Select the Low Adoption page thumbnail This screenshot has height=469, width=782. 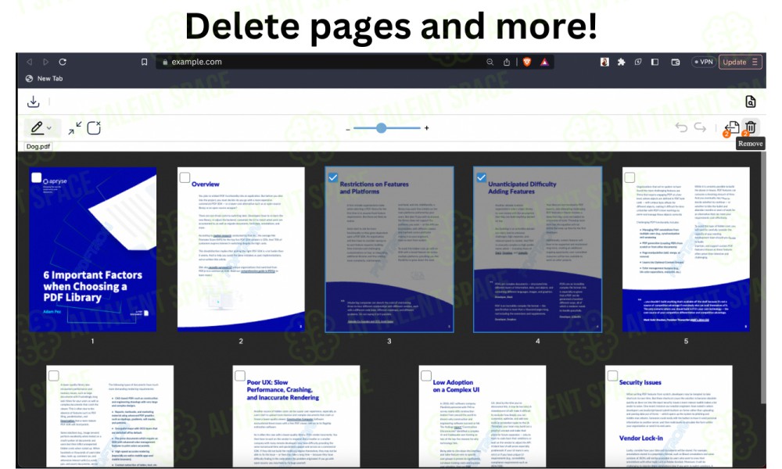pos(482,417)
